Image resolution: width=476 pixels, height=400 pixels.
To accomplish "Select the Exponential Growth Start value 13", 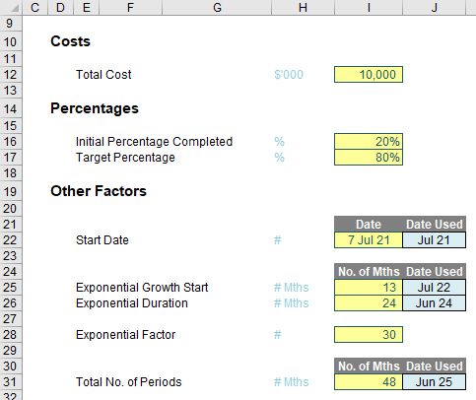I will pyautogui.click(x=369, y=288).
